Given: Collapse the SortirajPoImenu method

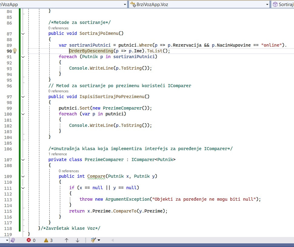Looking at the screenshot, I should click(23, 34).
